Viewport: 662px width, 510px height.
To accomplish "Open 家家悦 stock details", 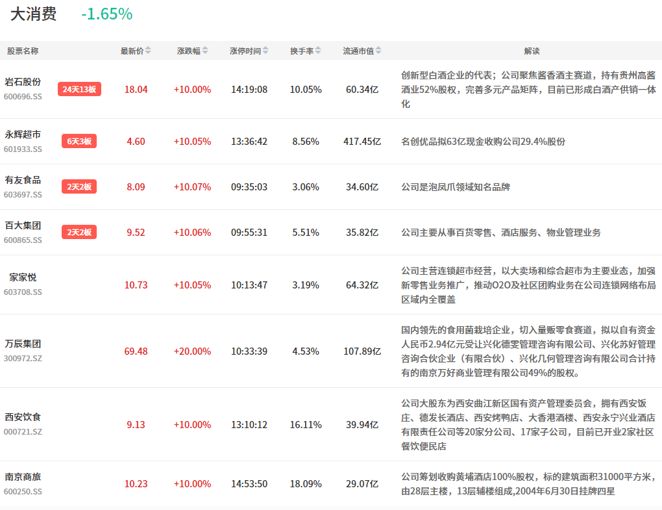I will point(23,277).
